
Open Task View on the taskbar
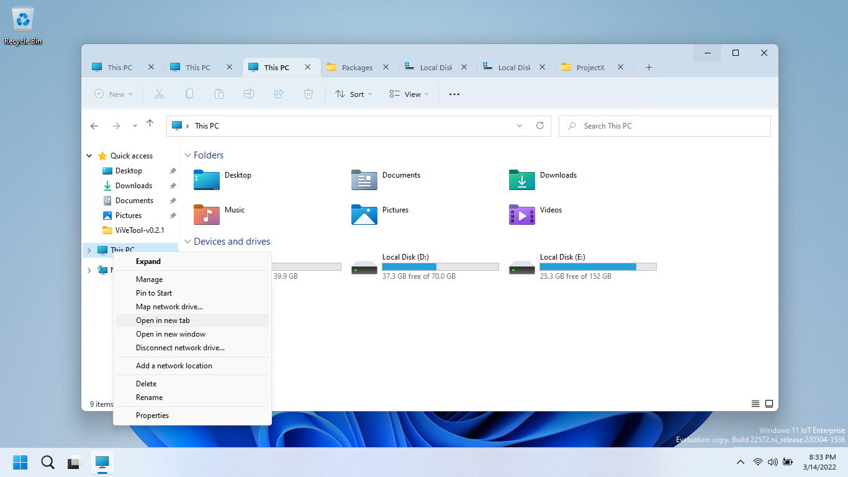pyautogui.click(x=75, y=462)
